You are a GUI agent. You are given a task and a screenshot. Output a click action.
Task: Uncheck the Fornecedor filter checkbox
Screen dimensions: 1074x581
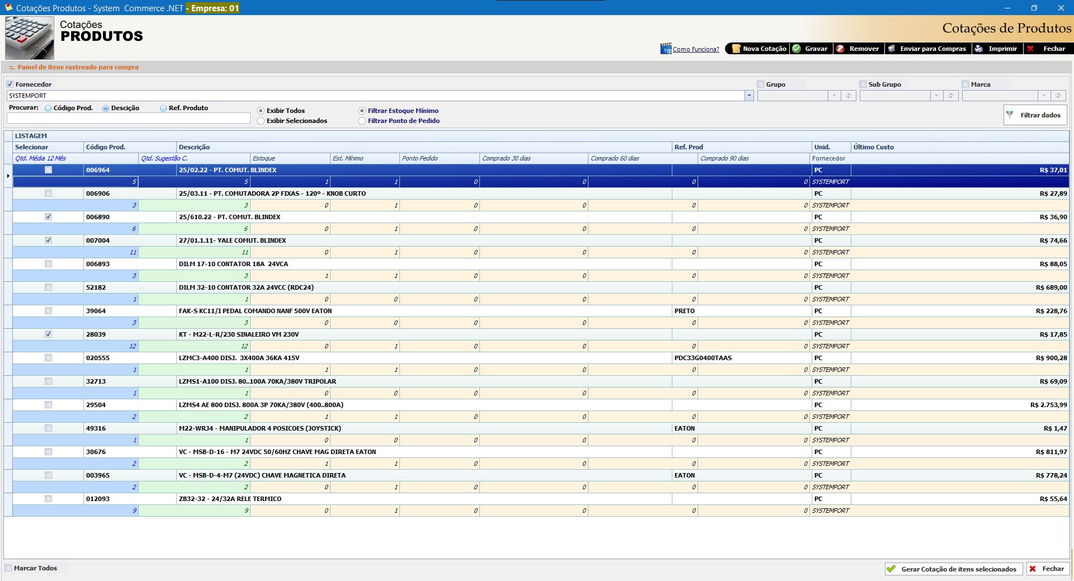(x=10, y=84)
